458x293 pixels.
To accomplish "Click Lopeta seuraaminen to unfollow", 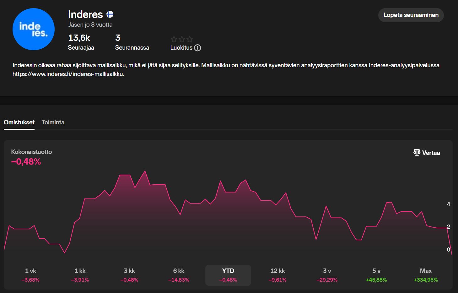I will pyautogui.click(x=411, y=15).
